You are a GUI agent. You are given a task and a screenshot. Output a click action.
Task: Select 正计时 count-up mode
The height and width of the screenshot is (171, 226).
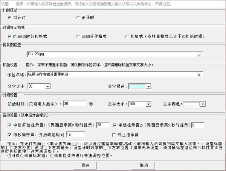tap(78, 17)
